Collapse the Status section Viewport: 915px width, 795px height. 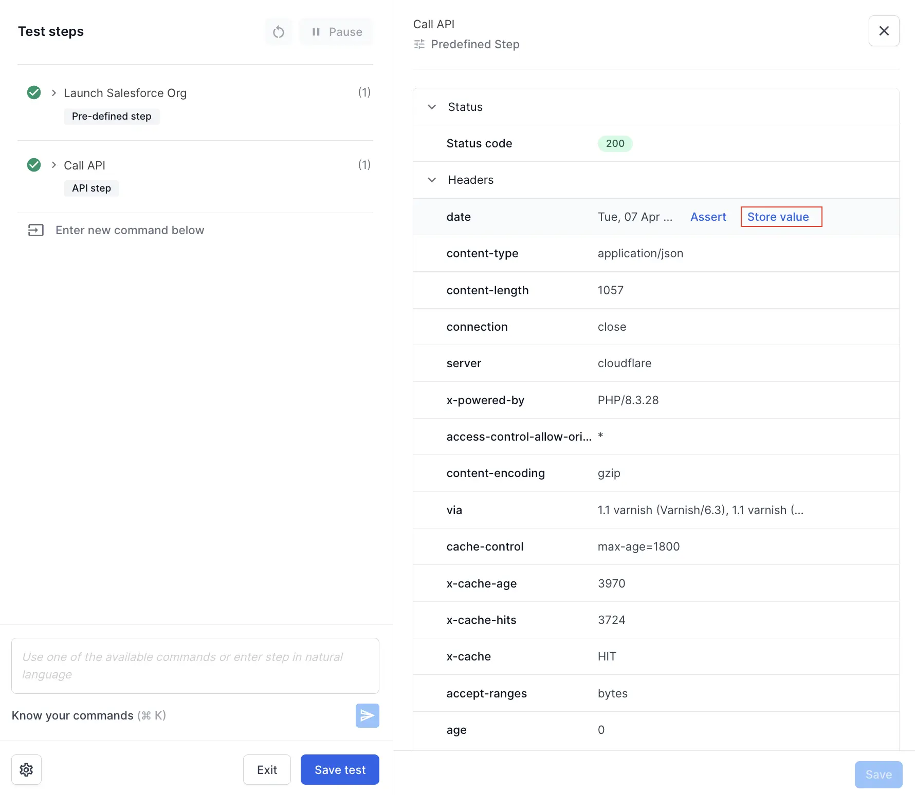[x=432, y=107]
